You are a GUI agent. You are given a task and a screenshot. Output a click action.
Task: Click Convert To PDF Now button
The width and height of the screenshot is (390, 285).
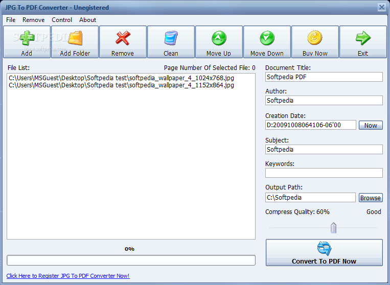tap(324, 253)
